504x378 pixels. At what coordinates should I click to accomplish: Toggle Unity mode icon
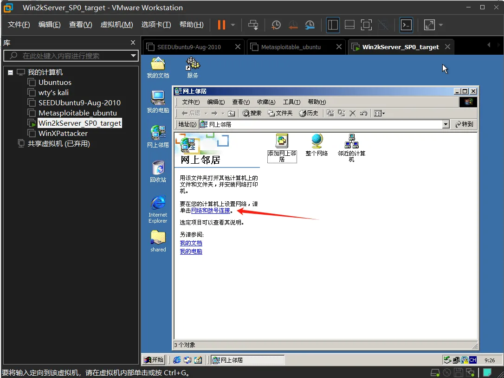[383, 25]
